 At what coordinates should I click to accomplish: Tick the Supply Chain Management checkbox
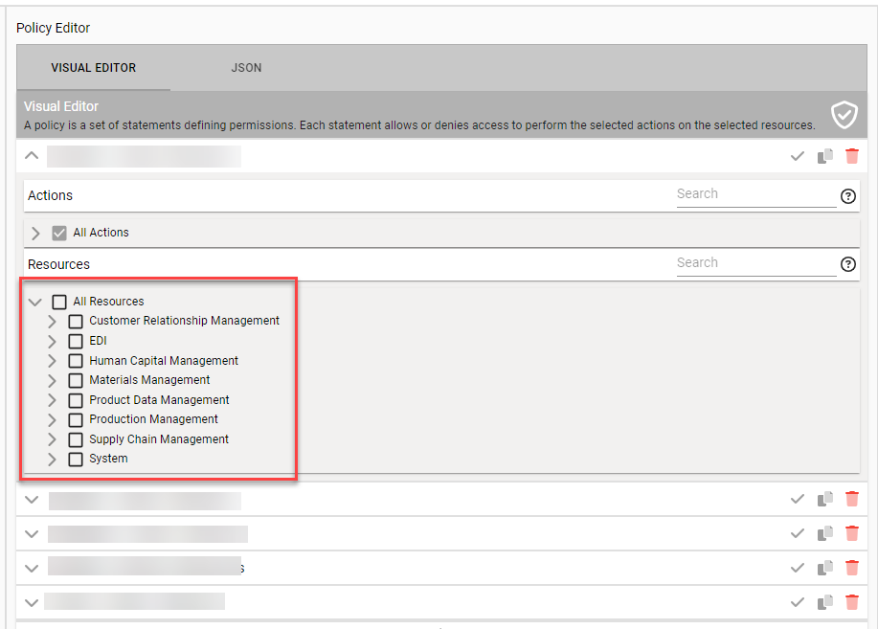pyautogui.click(x=76, y=439)
